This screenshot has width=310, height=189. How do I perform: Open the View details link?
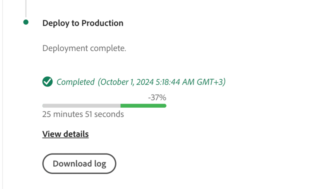65,134
